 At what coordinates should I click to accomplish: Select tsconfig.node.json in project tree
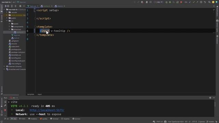[17, 61]
